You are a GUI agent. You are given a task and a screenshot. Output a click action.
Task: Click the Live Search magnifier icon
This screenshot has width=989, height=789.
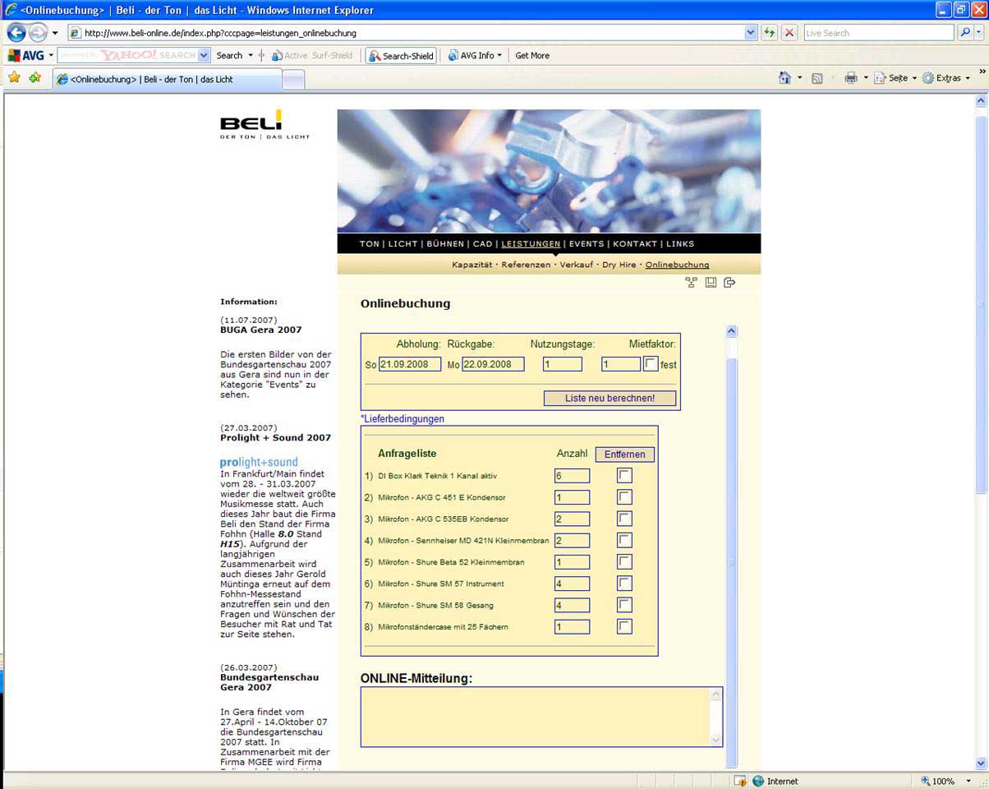965,33
